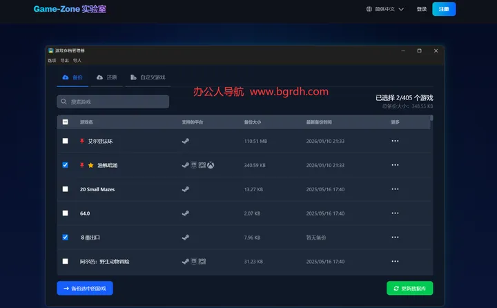Click the Epic Games icon in 340.59 KB row
The image size is (497, 308).
click(194, 165)
